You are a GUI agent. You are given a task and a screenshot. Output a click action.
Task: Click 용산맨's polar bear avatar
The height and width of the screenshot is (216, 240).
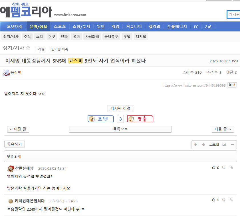coord(6,73)
